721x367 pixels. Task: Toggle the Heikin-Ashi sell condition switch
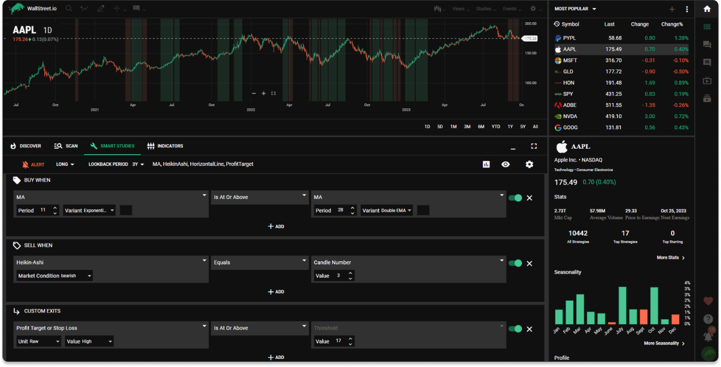pos(515,263)
